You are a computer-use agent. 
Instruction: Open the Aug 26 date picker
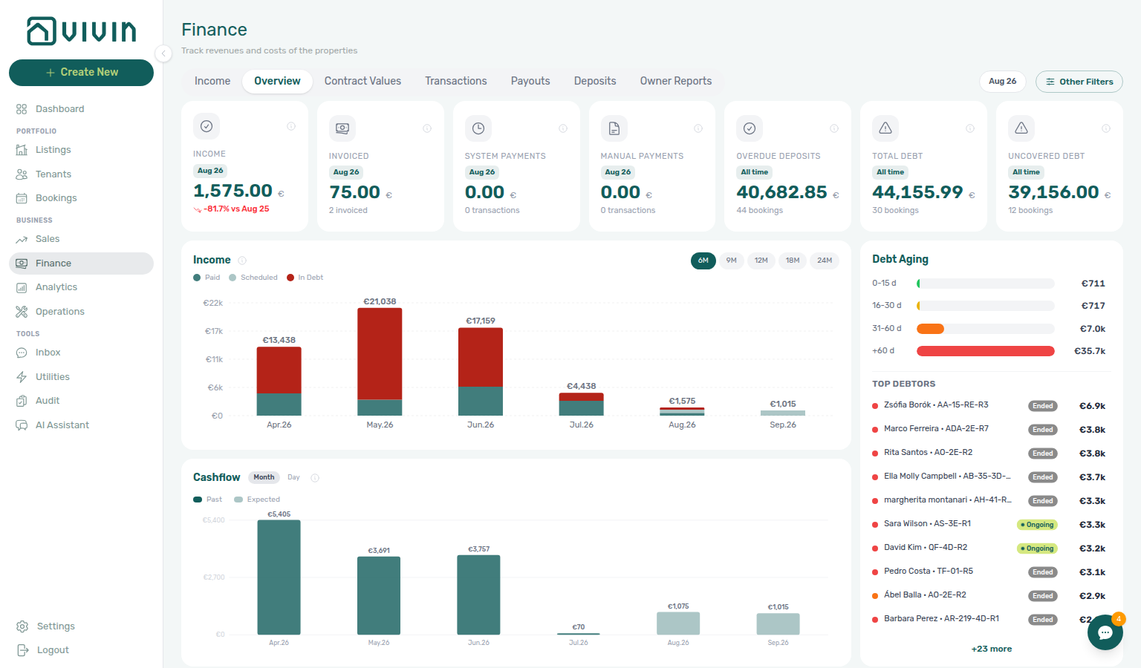pyautogui.click(x=1002, y=82)
